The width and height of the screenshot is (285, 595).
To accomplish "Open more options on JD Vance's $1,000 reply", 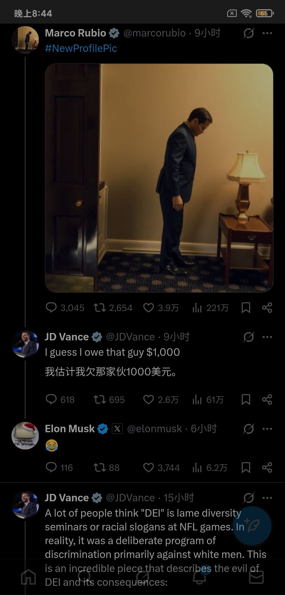I will click(267, 337).
